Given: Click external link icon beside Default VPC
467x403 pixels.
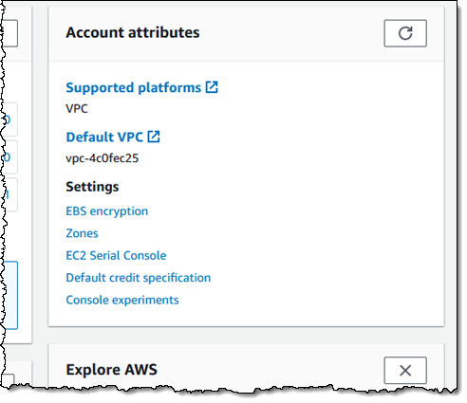Looking at the screenshot, I should coord(154,137).
